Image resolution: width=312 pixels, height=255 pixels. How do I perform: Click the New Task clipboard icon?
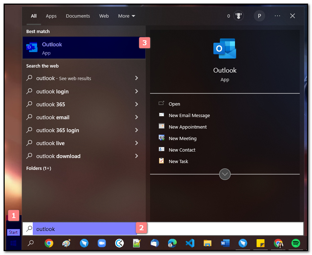(161, 161)
